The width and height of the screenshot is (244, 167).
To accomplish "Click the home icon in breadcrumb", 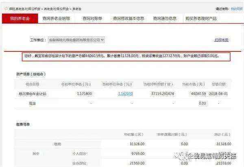I will (6, 9).
